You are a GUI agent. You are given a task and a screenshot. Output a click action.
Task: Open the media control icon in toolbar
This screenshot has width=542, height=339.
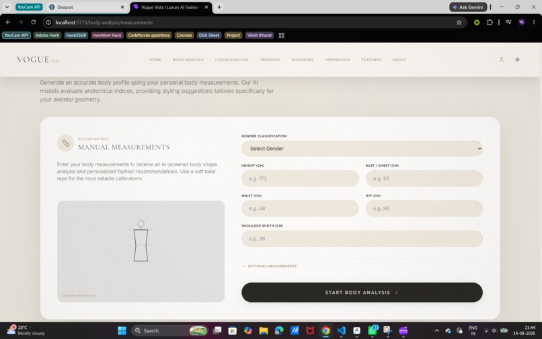[508, 22]
